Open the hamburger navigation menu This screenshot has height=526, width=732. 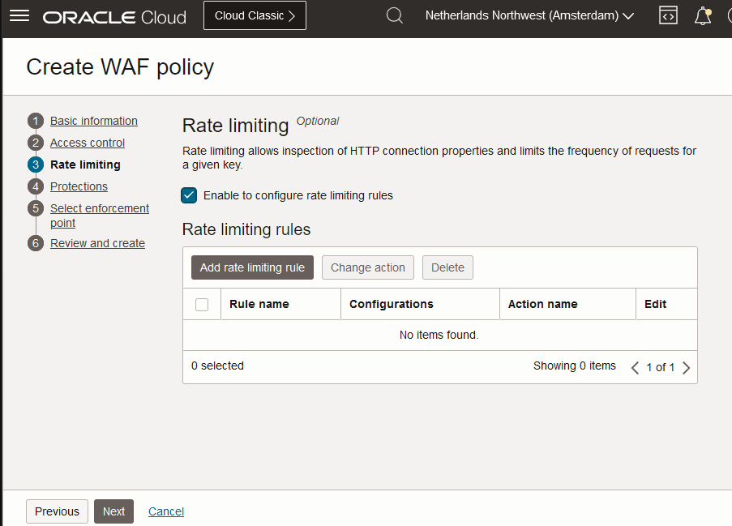click(19, 16)
